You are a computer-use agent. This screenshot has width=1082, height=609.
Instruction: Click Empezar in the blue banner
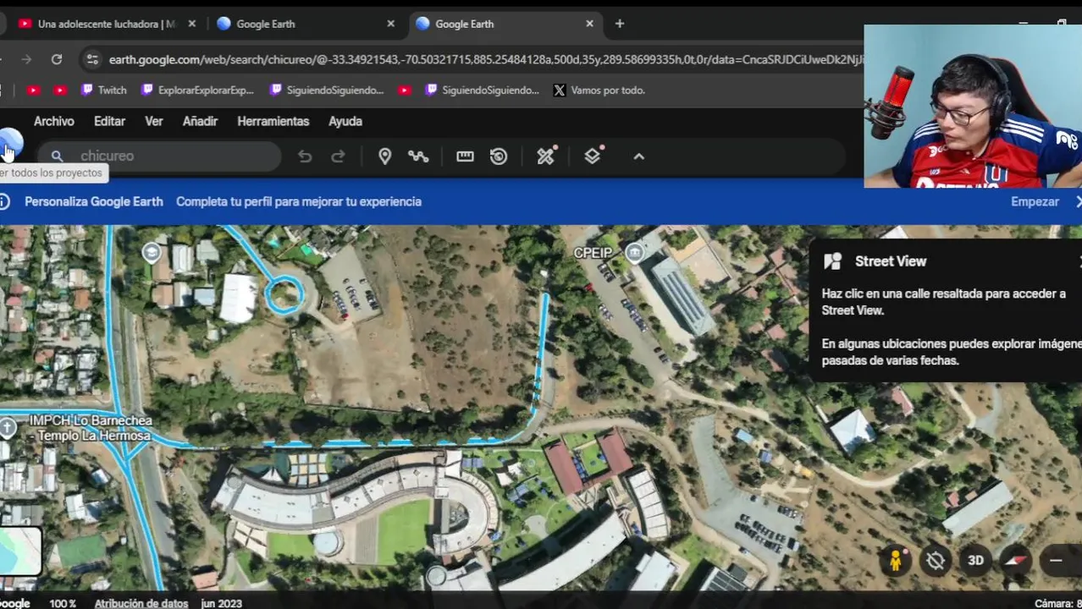(x=1035, y=201)
